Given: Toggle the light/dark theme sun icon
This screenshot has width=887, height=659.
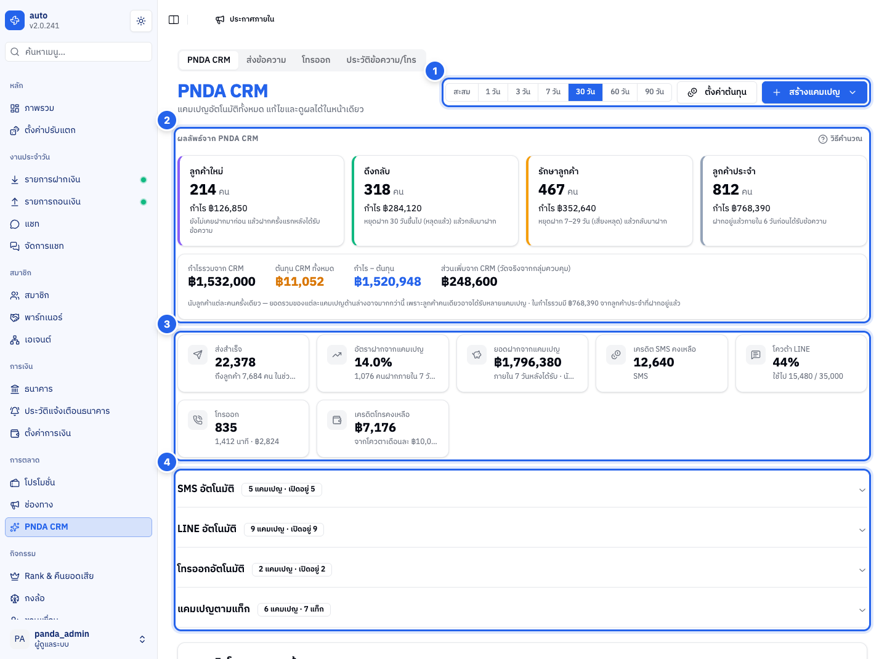Looking at the screenshot, I should click(141, 21).
